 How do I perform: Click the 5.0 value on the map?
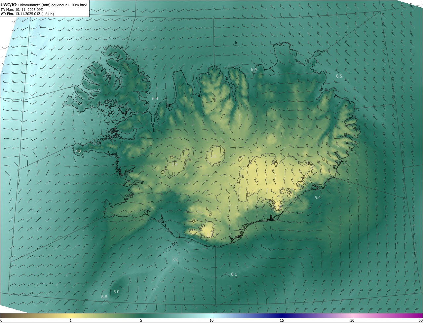pos(116,292)
